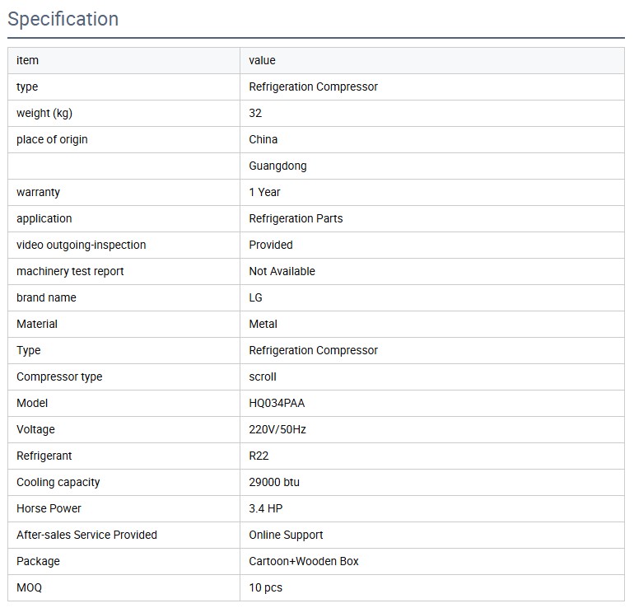Select the refrigerant value R22

point(259,456)
